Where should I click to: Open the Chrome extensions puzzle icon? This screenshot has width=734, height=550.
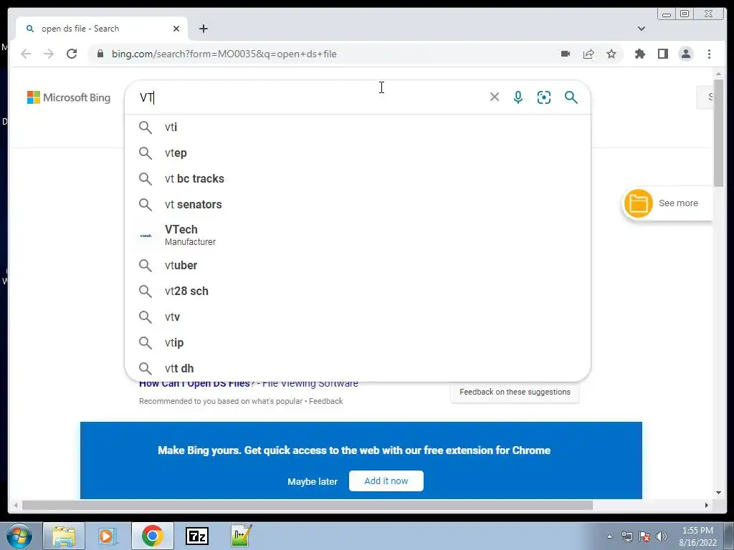[x=640, y=54]
